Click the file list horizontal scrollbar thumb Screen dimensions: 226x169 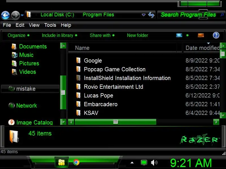116,122
